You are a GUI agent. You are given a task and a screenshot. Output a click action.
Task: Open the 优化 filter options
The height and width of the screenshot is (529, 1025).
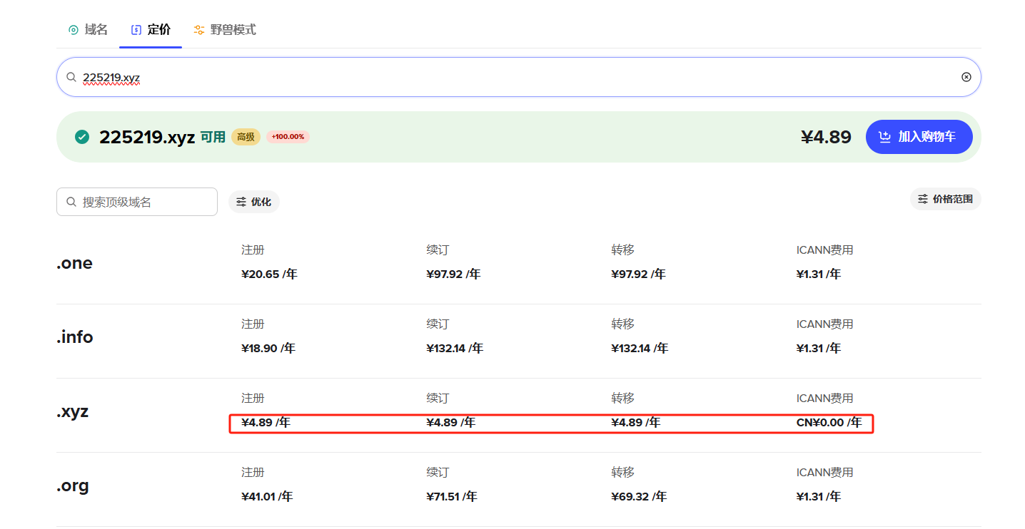(253, 201)
